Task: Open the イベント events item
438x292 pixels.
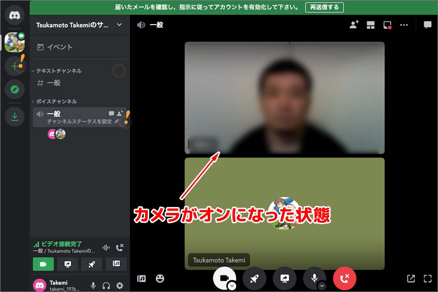Action: pos(60,47)
